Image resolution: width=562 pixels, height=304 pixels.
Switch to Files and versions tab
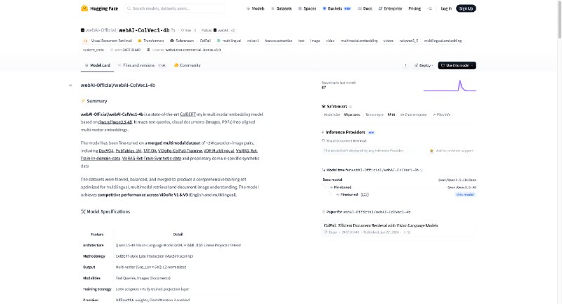tap(142, 65)
